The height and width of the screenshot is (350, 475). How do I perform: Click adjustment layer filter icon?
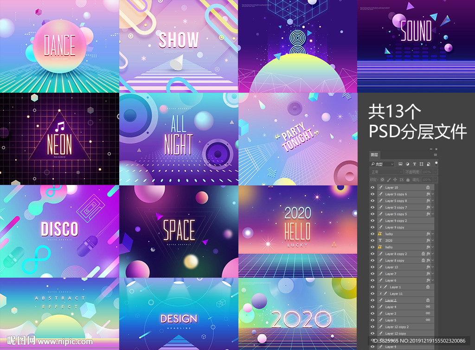coord(407,164)
